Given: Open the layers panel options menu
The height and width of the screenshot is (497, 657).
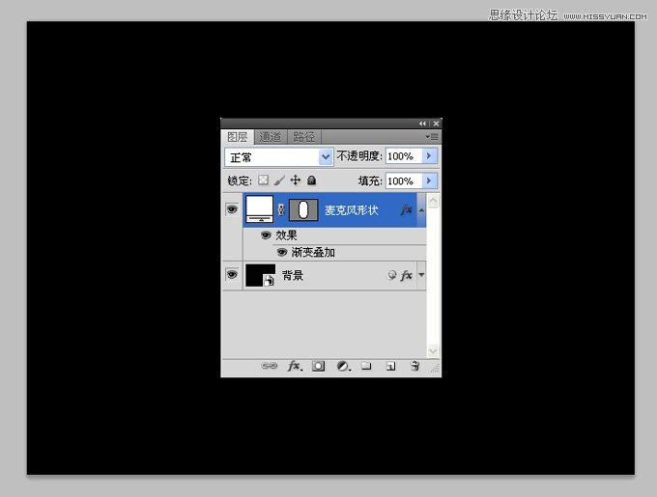Looking at the screenshot, I should pos(432,137).
